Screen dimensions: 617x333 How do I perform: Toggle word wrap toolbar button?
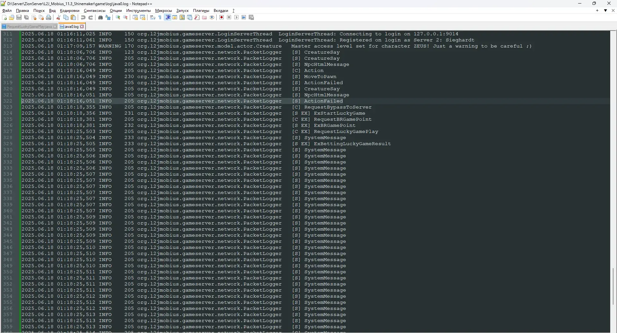point(153,17)
